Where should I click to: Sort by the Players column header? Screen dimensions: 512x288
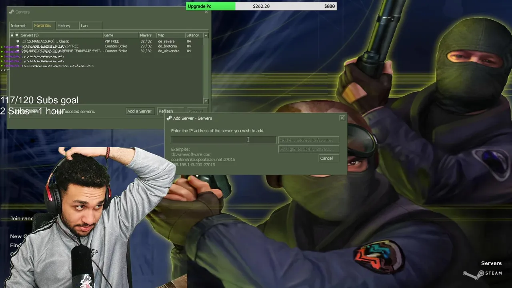pos(148,35)
